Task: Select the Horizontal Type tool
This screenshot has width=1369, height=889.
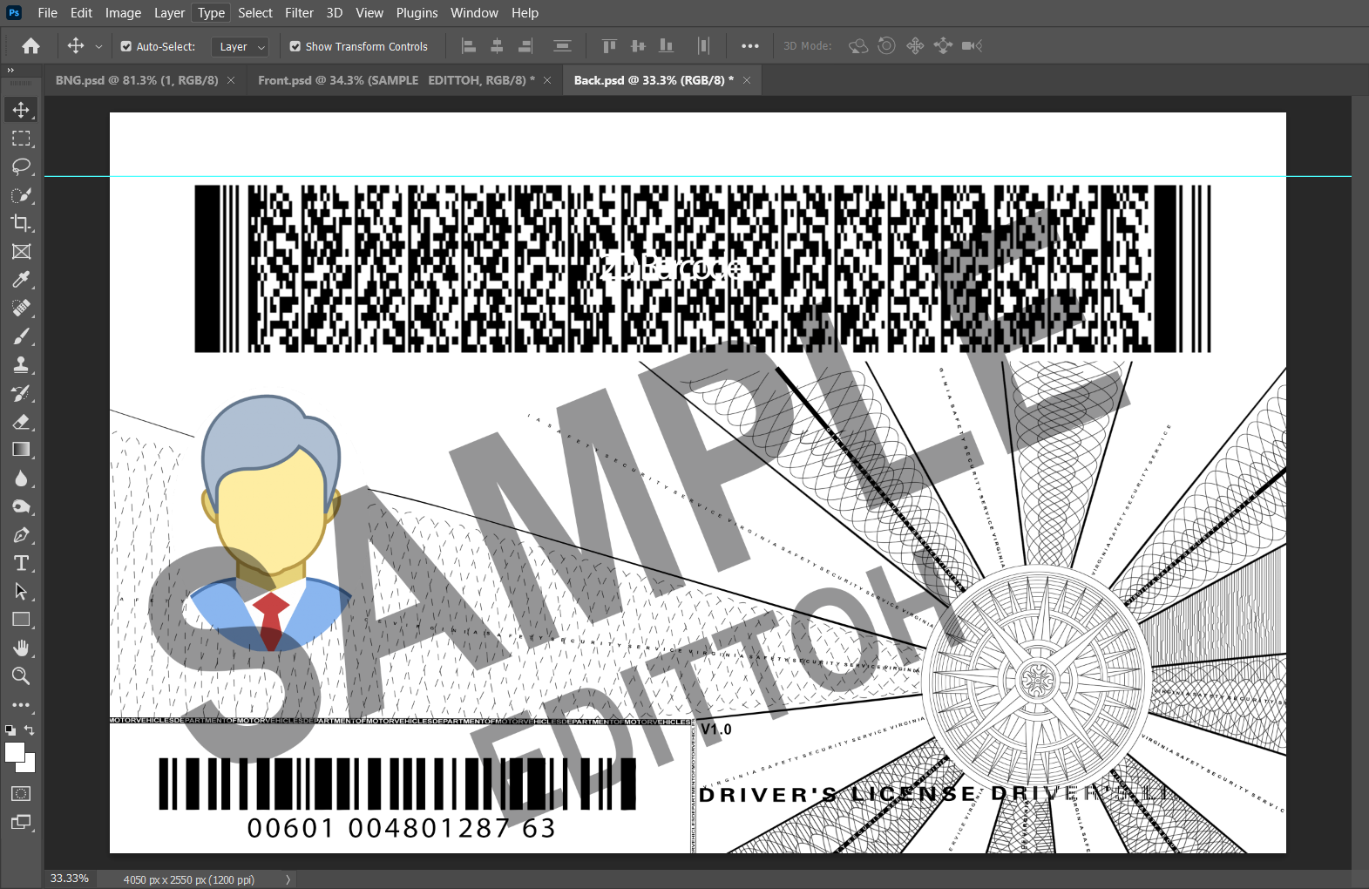Action: coord(21,563)
